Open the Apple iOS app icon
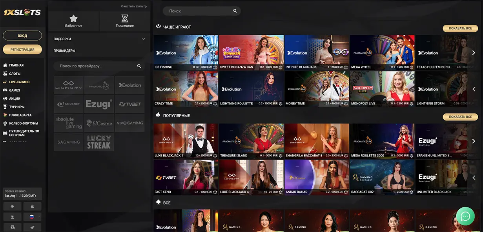This screenshot has width=483, height=232. click(32, 206)
